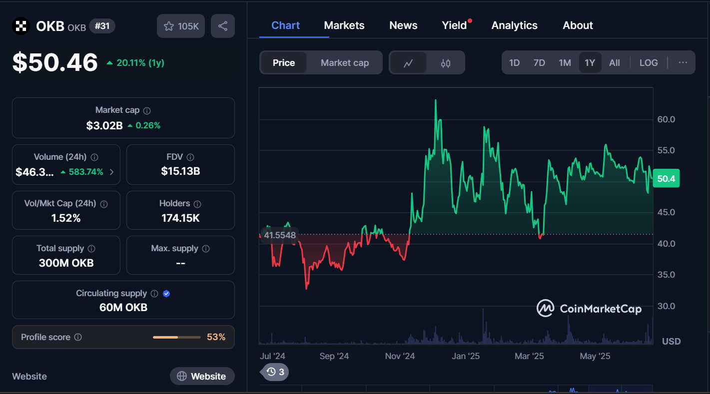Open Vol/Mkt Cap (24h) info icon
This screenshot has height=394, width=710.
click(x=104, y=204)
